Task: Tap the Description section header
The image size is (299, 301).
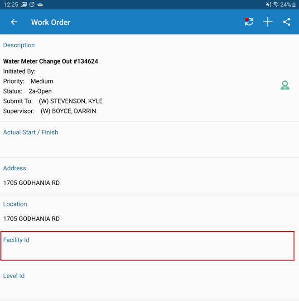Action: (x=19, y=45)
